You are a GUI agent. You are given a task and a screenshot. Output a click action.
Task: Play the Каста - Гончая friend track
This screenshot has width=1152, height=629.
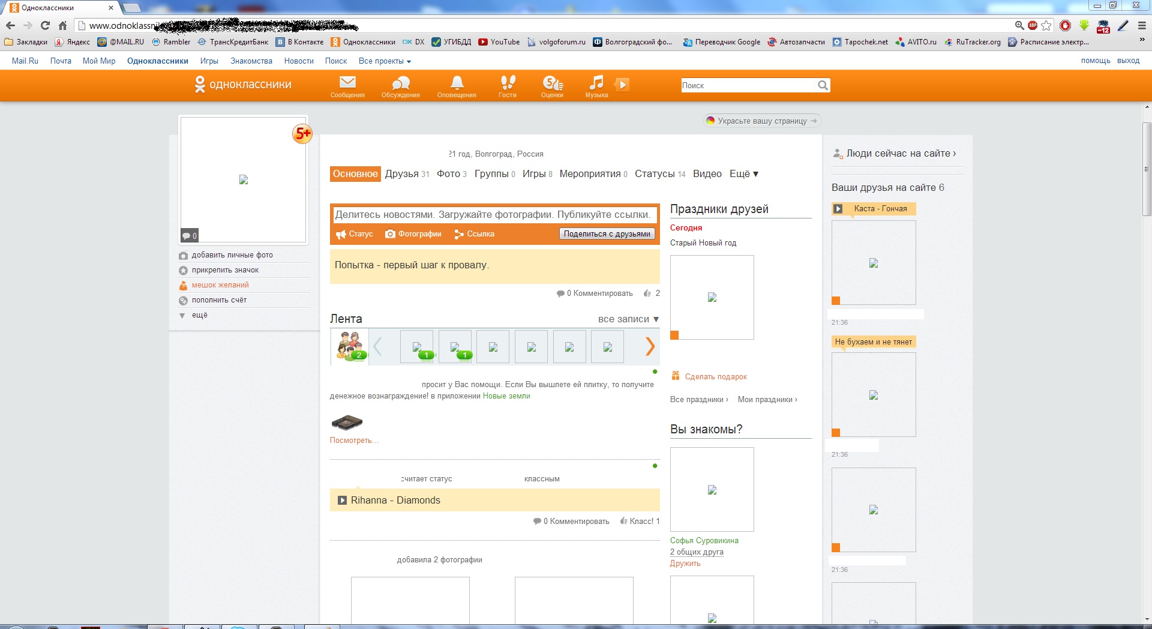(x=838, y=209)
